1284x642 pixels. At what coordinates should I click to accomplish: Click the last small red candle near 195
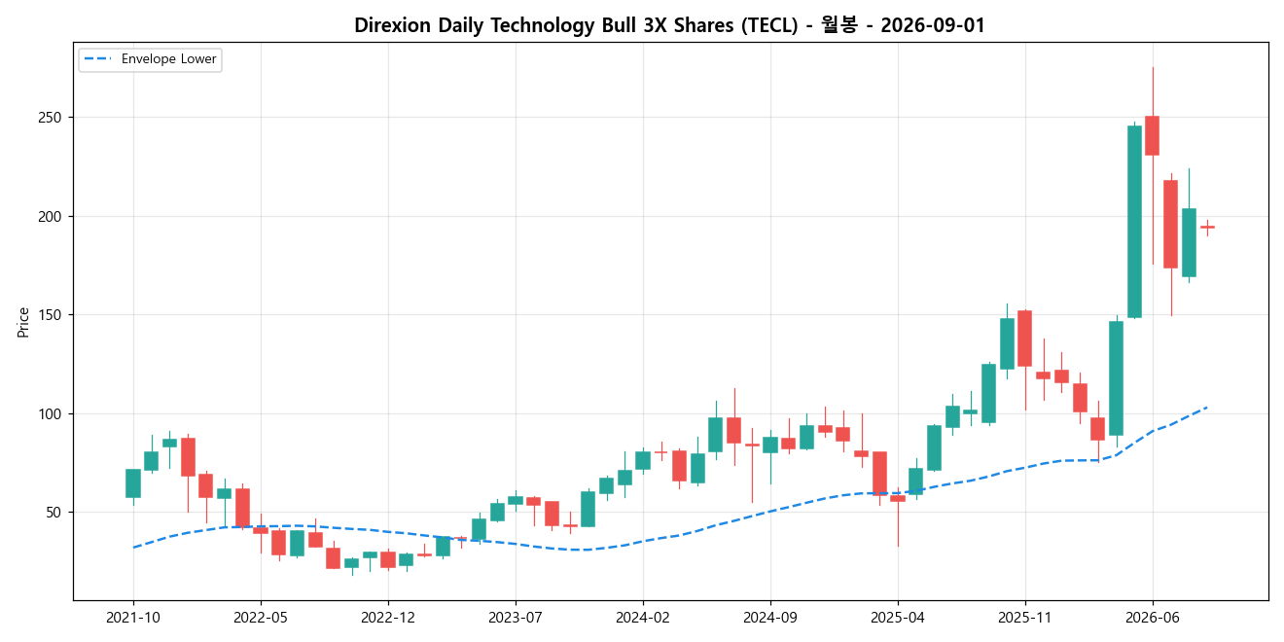click(1207, 227)
